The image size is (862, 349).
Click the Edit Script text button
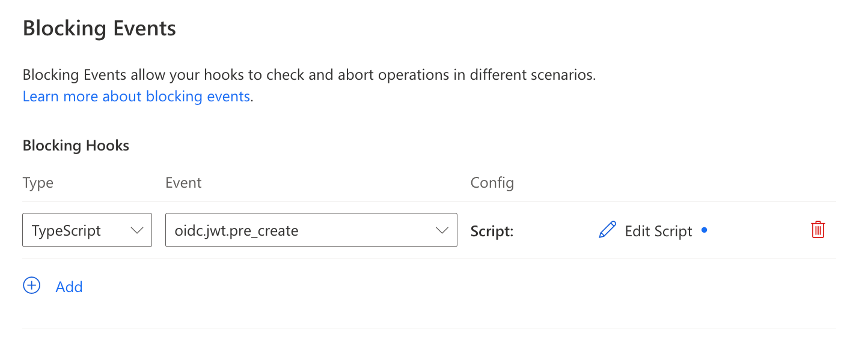[x=658, y=231]
